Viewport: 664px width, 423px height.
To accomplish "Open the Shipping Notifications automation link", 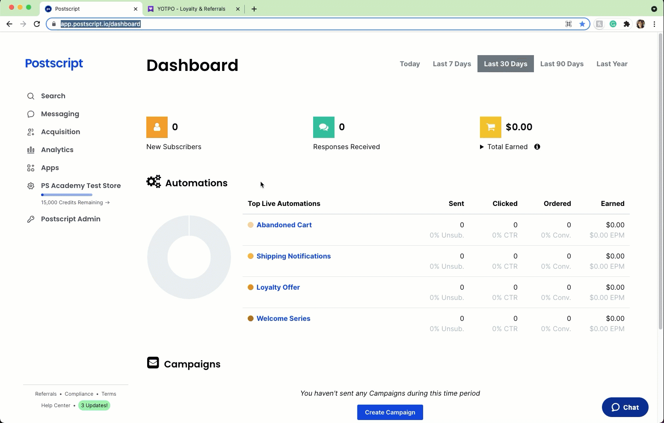I will 293,256.
